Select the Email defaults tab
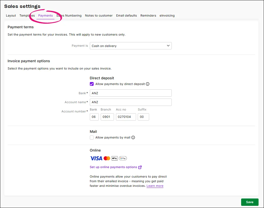Viewport: 264px width, 208px height. pos(126,15)
